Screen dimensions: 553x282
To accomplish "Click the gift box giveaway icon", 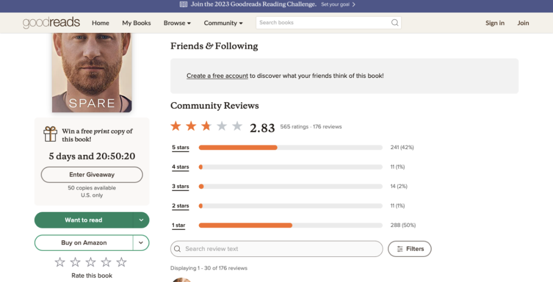I will tap(50, 134).
